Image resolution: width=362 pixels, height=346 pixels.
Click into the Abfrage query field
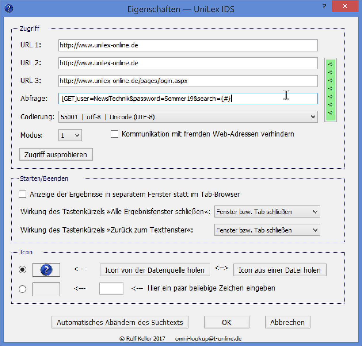click(x=188, y=99)
